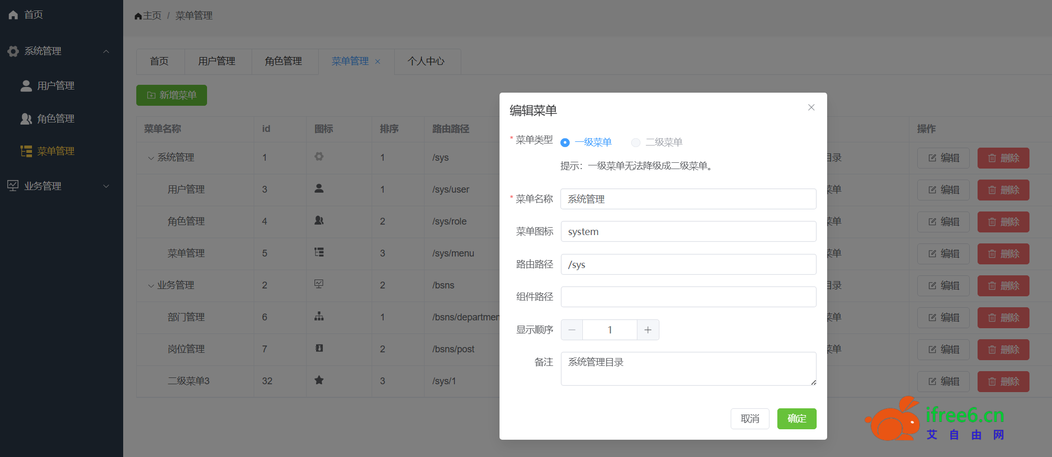Image resolution: width=1052 pixels, height=457 pixels.
Task: Click the menu tree icon beside sidebar 菜单管理
Action: pos(26,151)
